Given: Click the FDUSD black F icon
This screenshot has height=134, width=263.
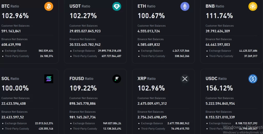Looking at the screenshot, I should (x=117, y=79).
